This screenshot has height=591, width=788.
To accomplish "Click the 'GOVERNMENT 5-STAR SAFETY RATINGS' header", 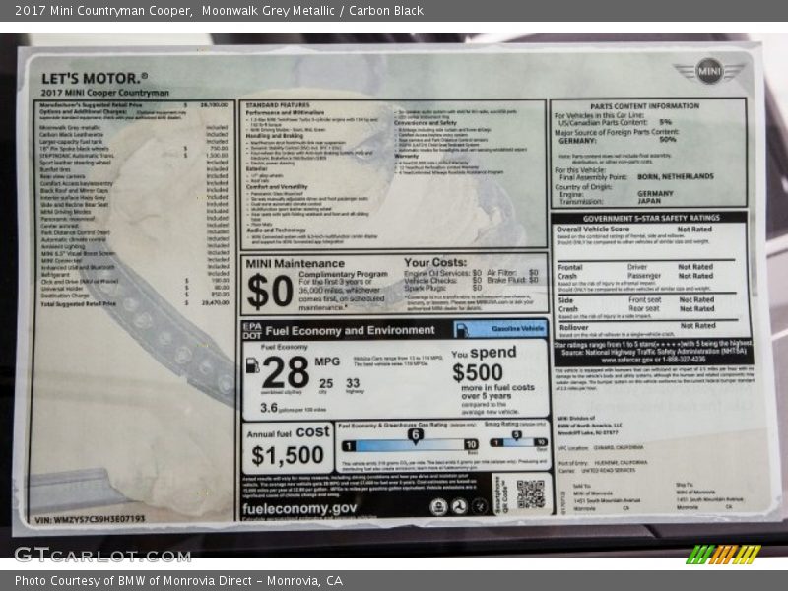I will tap(651, 218).
